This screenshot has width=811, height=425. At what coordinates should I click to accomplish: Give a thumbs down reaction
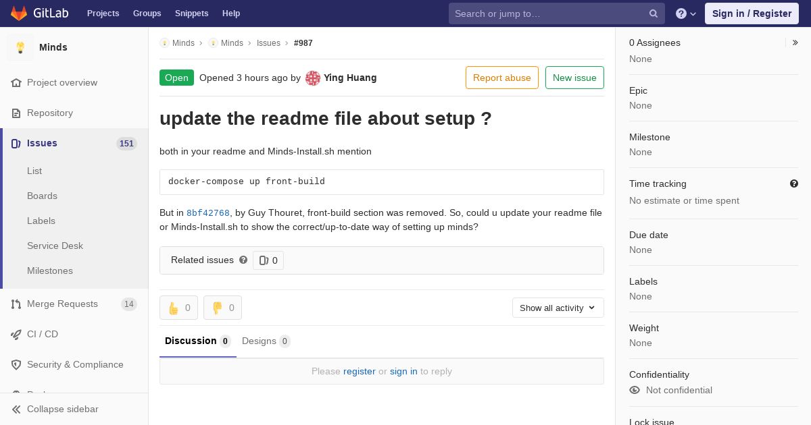pyautogui.click(x=223, y=308)
